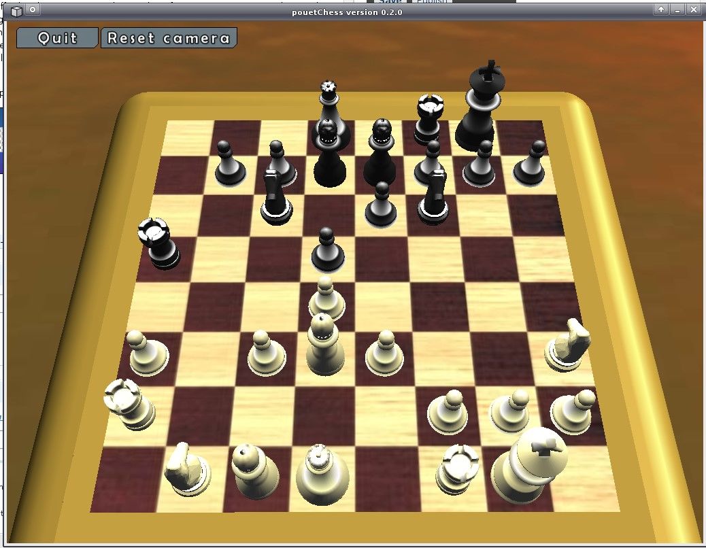Image resolution: width=706 pixels, height=548 pixels.
Task: Click the up-arrow button in the title bar
Action: [660, 10]
